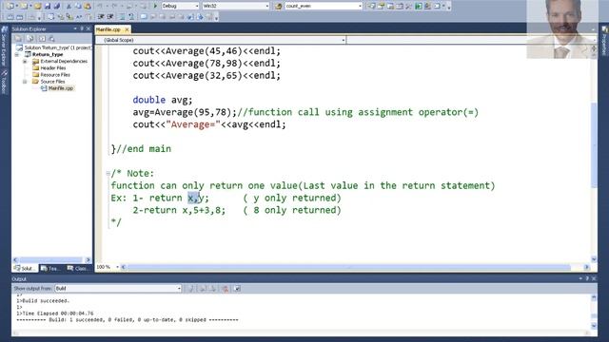The image size is (609, 342).
Task: Click View Class Diagram icon in Solution Explorer
Action: 52,38
